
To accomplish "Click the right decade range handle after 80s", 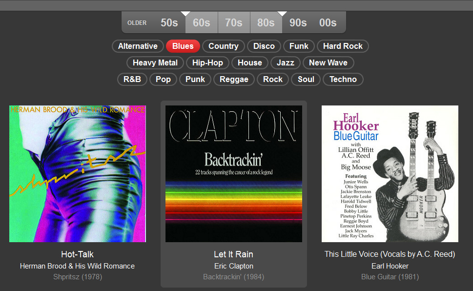I will [x=282, y=14].
